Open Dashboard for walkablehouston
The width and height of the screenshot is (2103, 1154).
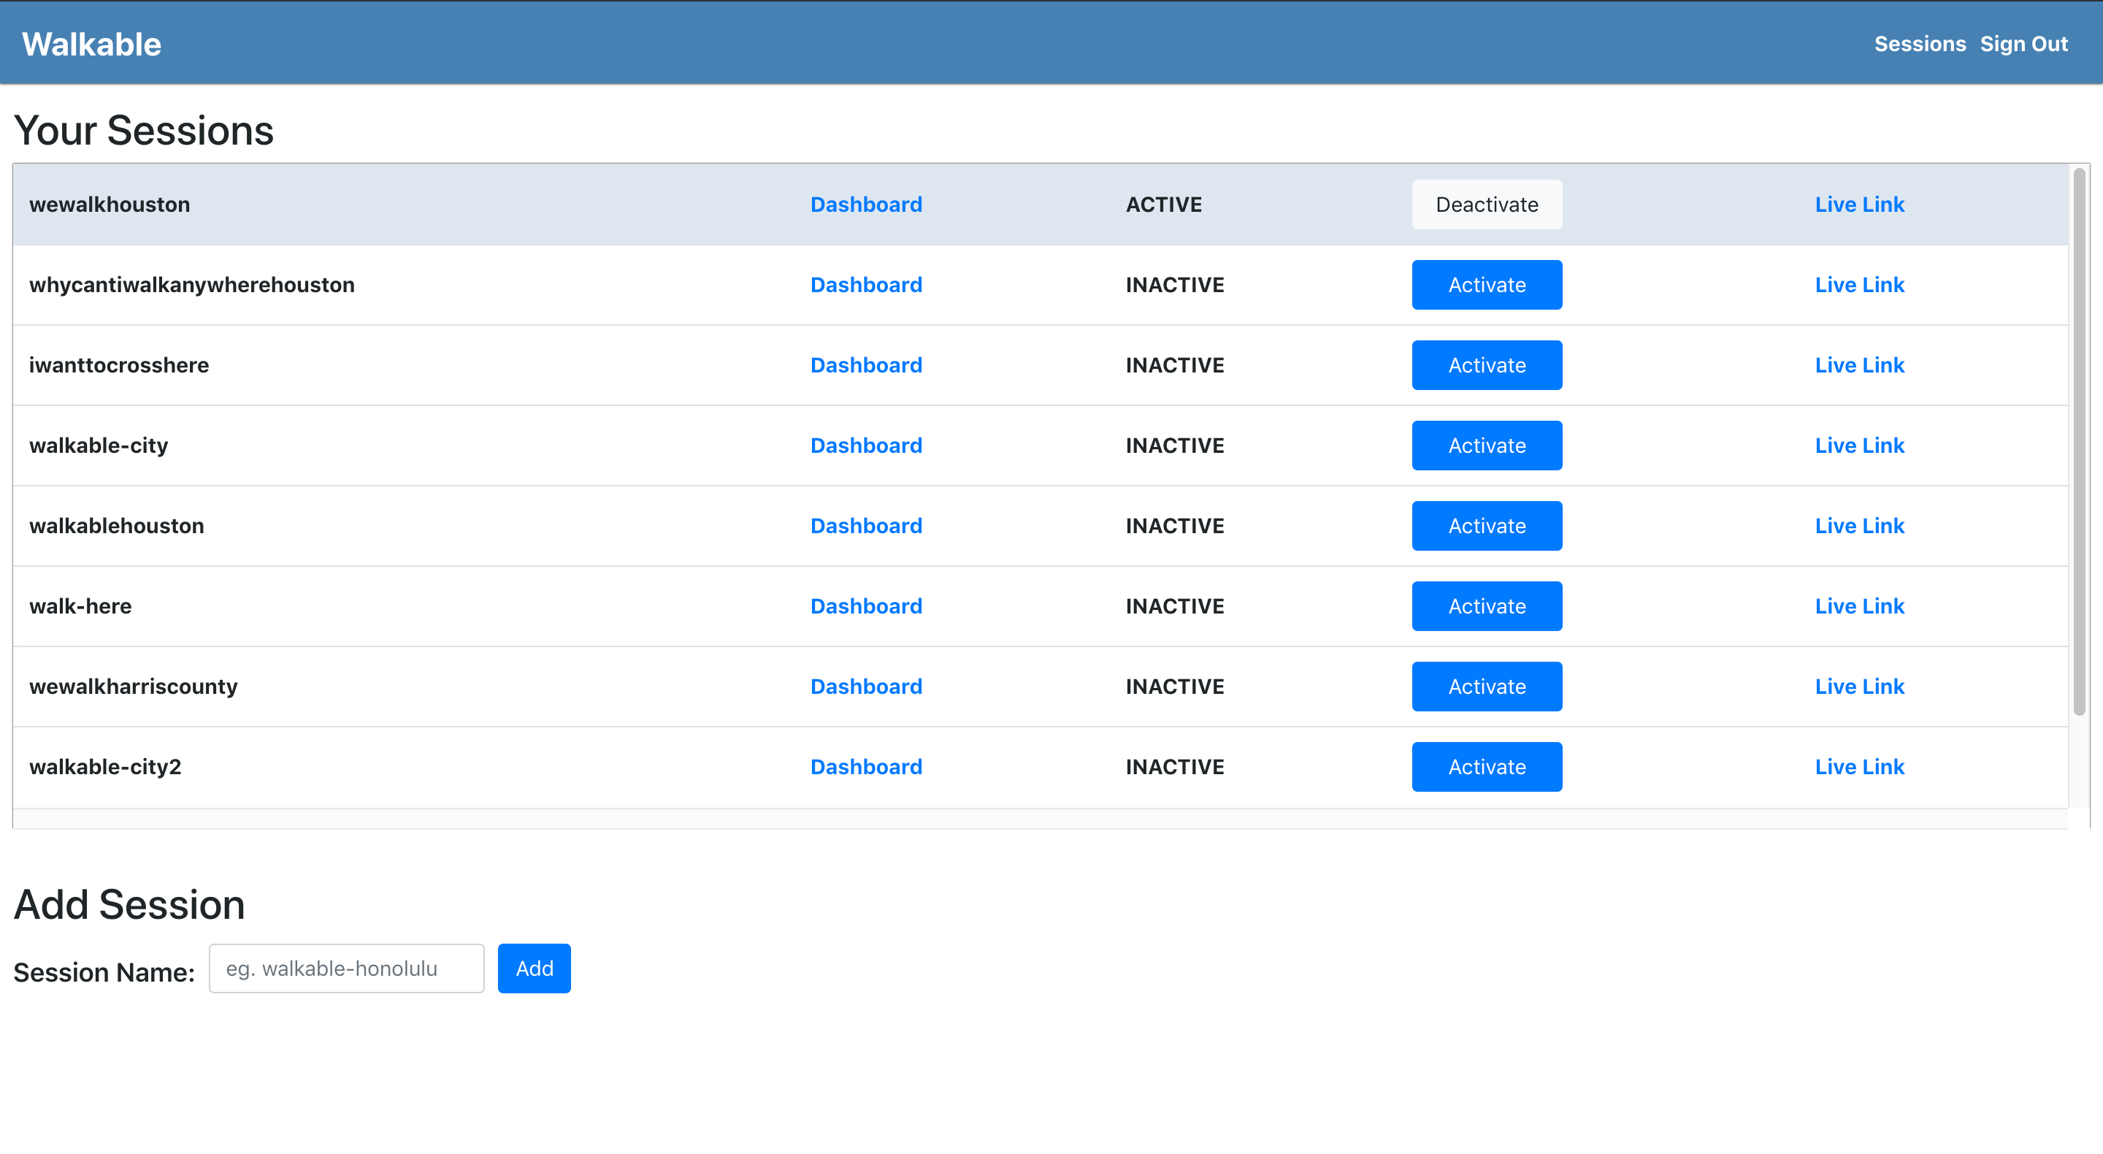coord(865,526)
